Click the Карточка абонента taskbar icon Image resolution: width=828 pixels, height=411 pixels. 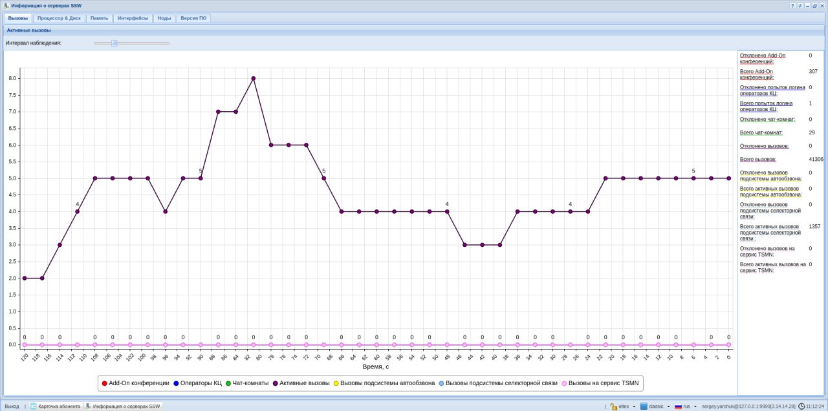[33, 406]
